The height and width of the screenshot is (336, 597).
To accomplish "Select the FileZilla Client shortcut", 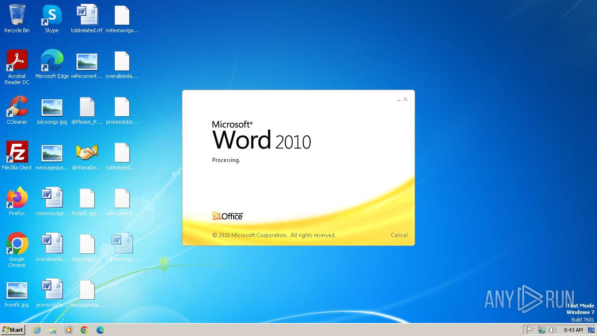I will click(17, 156).
